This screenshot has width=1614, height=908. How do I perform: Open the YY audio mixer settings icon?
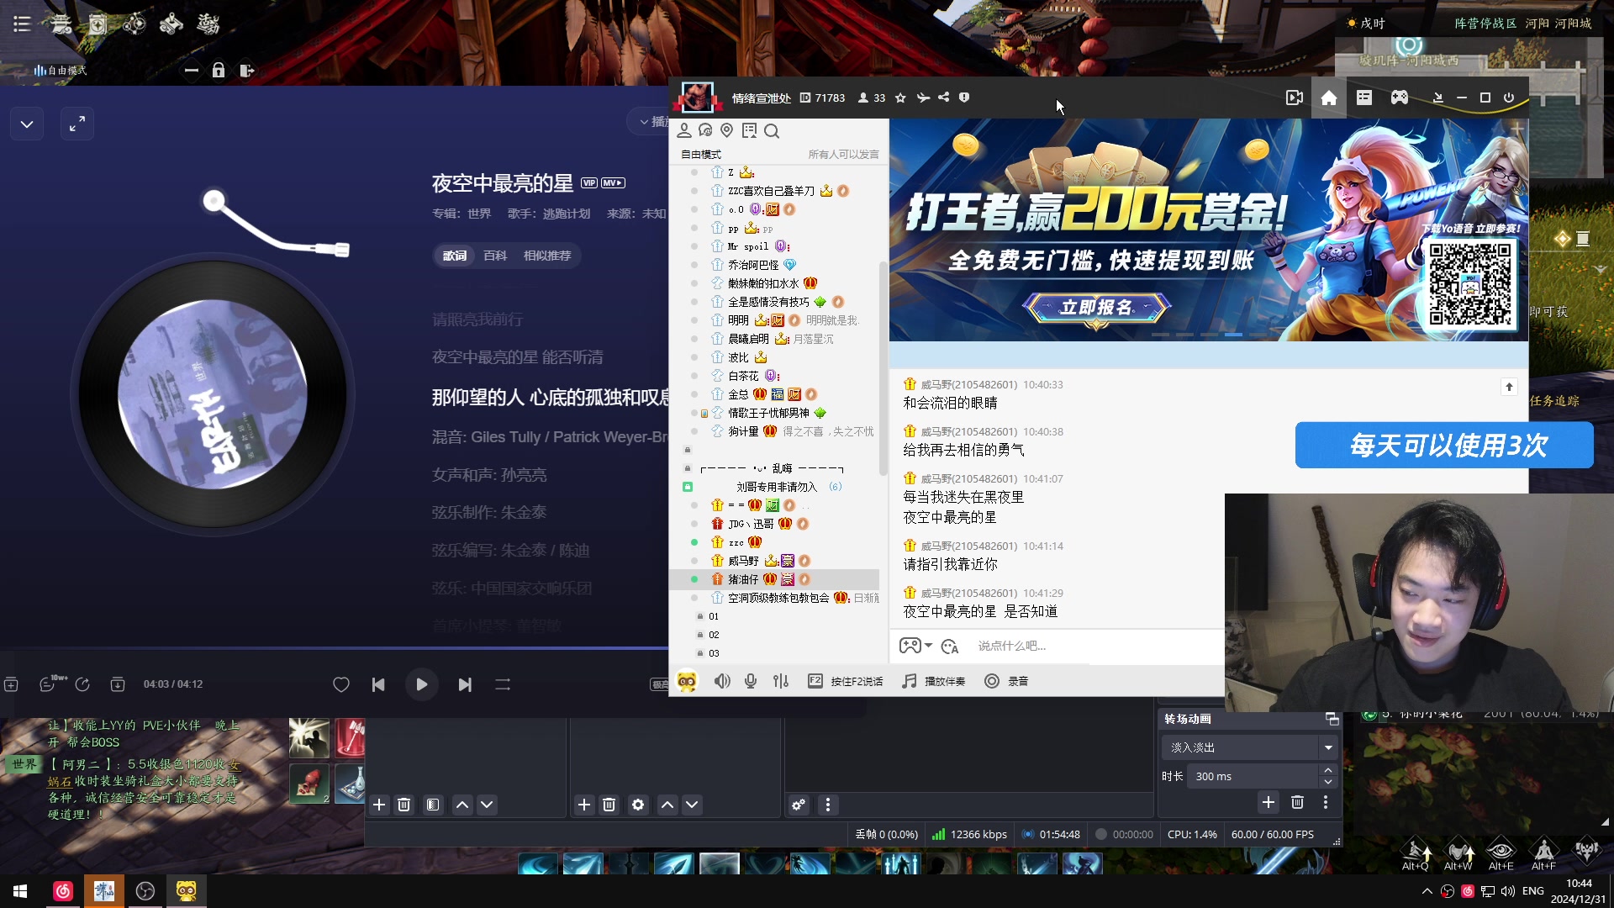coord(781,681)
